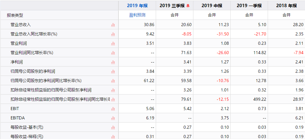Screen dimensions: 305x139
Task: Click the 3.41 net profit value
Action: [187, 62]
